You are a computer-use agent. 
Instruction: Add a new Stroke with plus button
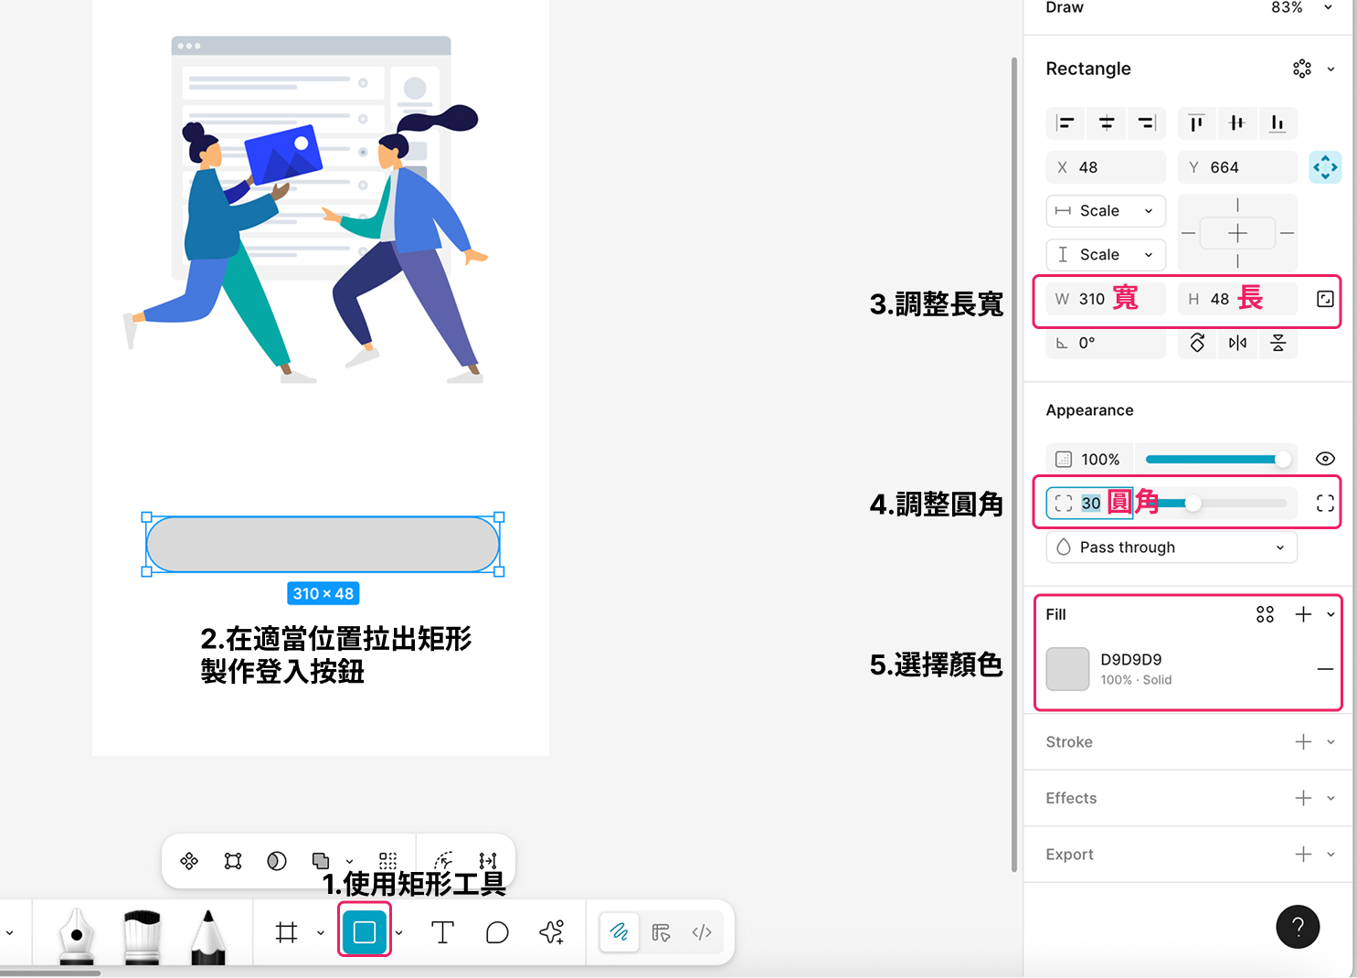pos(1303,742)
